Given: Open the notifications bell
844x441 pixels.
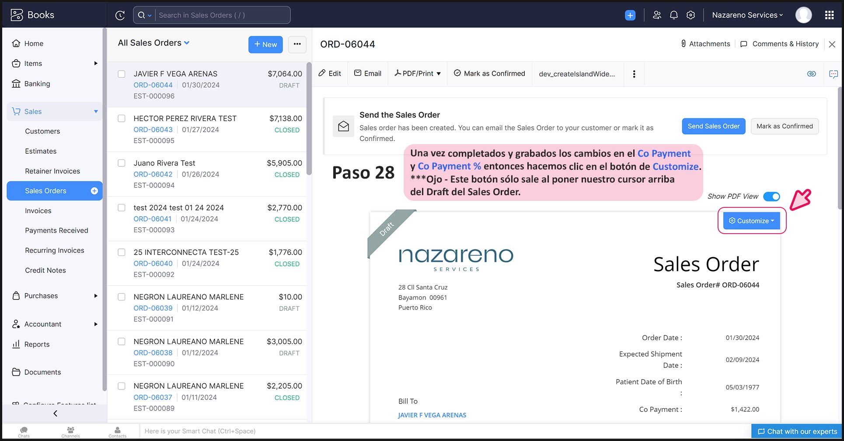Looking at the screenshot, I should pyautogui.click(x=673, y=15).
